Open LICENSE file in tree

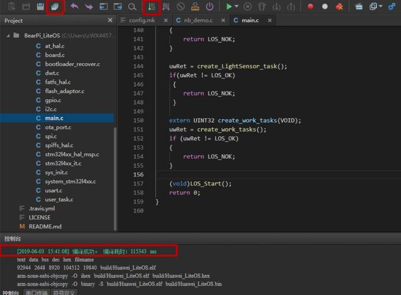pyautogui.click(x=40, y=217)
